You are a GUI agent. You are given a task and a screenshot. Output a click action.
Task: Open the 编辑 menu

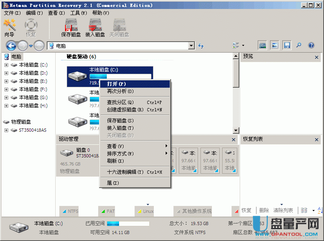(34, 13)
